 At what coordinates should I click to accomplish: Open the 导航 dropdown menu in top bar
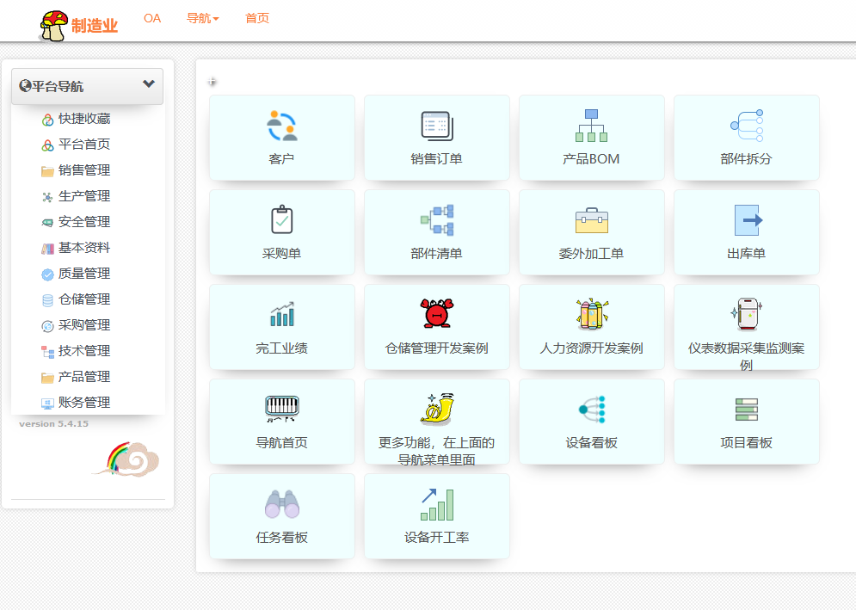[202, 18]
